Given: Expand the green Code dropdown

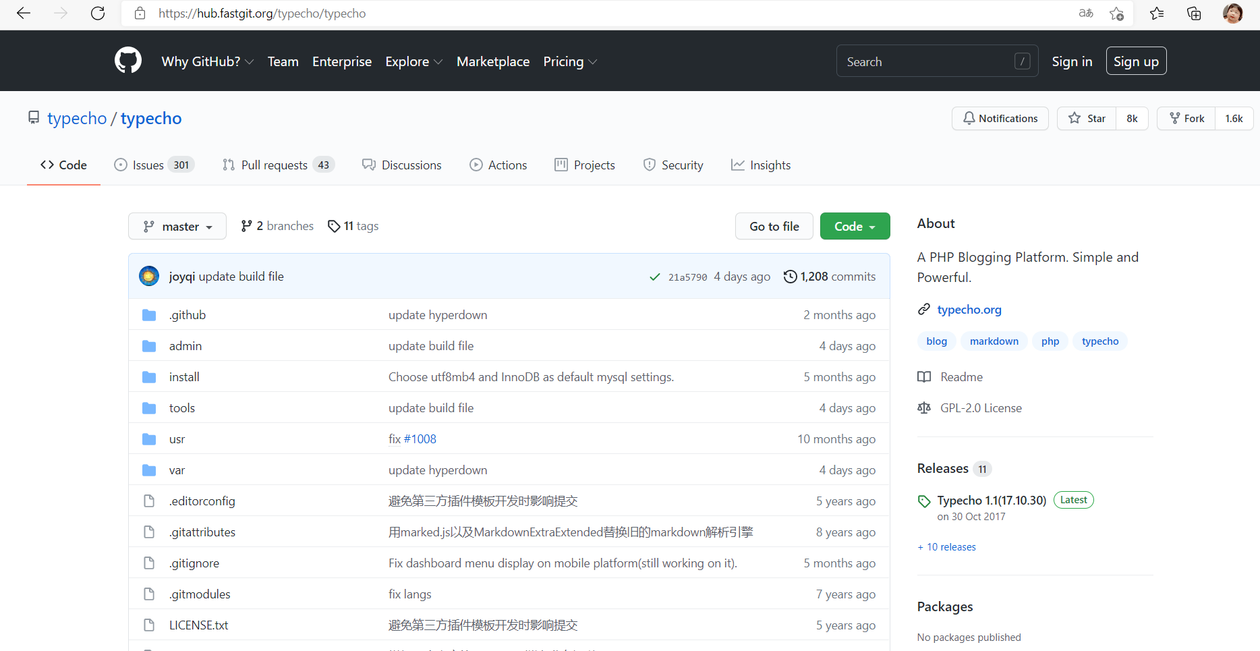Looking at the screenshot, I should pyautogui.click(x=855, y=227).
